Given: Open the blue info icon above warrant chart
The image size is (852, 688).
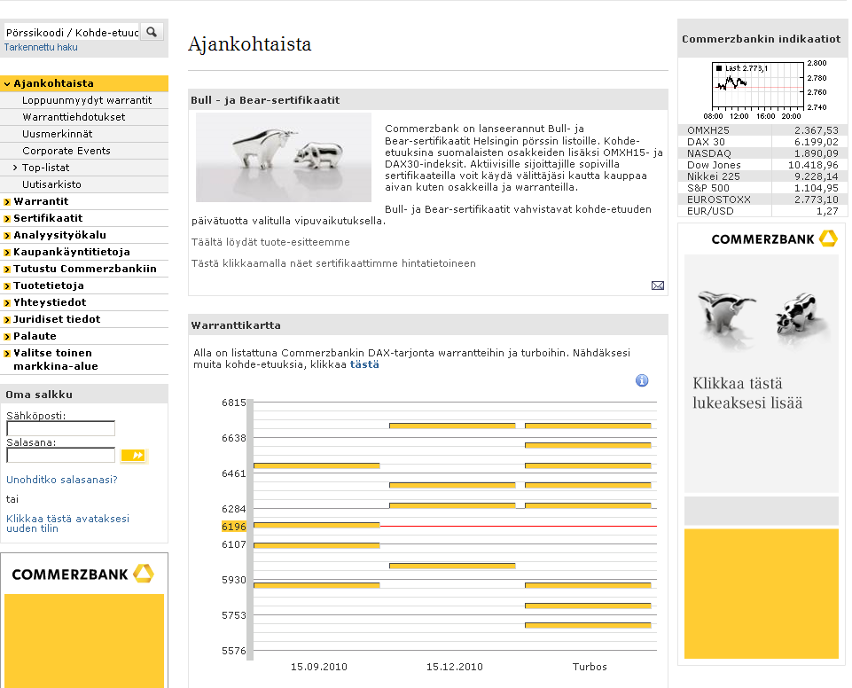Looking at the screenshot, I should (642, 380).
